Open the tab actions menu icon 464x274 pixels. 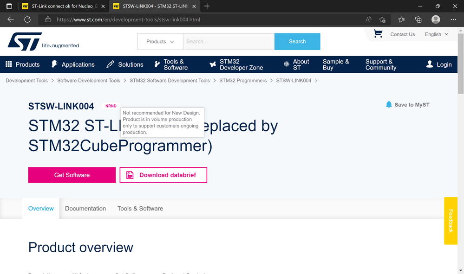(9, 6)
